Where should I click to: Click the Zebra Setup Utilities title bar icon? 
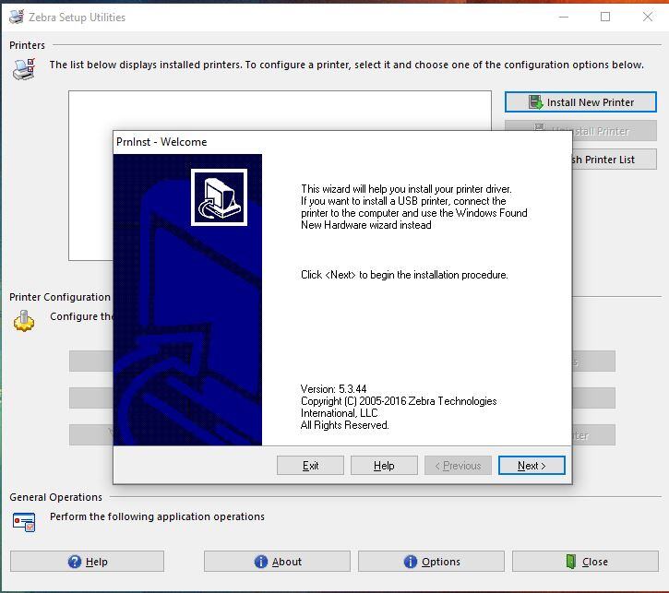point(17,17)
